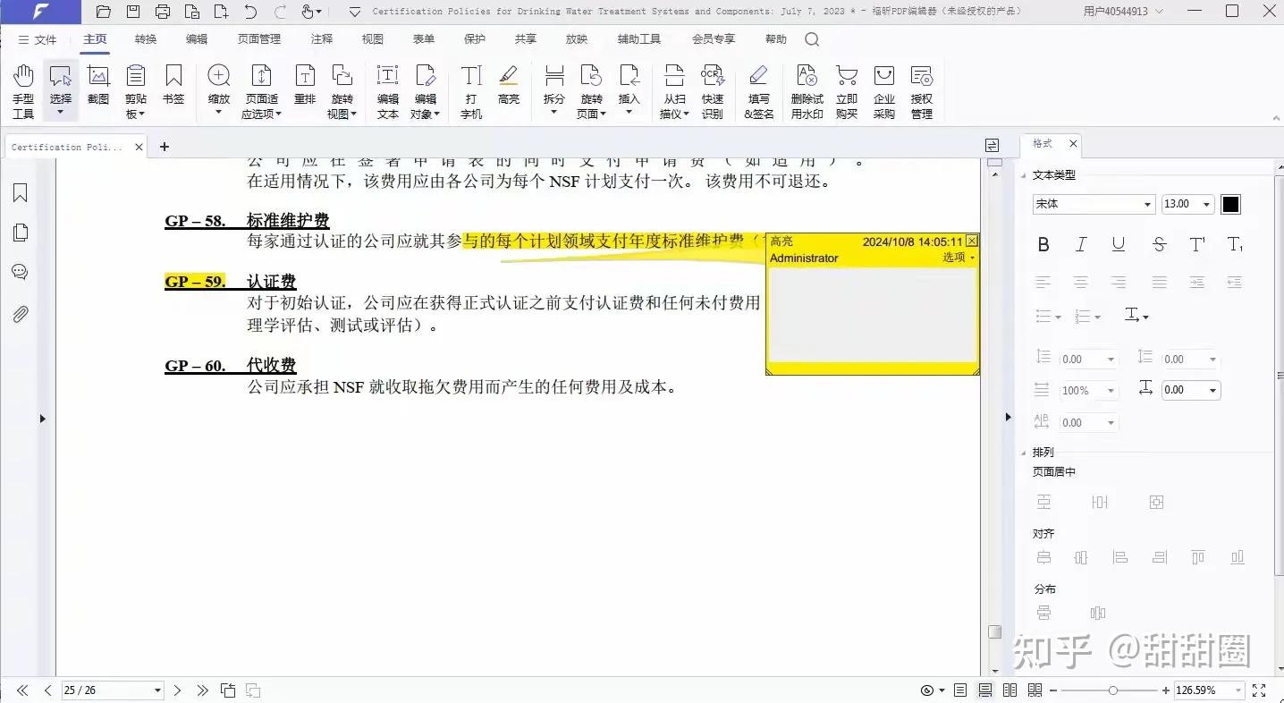Click the Fill & Sign (填写&签名) icon
The width and height of the screenshot is (1284, 703).
tap(759, 91)
